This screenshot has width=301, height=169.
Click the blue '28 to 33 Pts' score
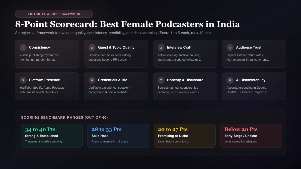[106, 129]
